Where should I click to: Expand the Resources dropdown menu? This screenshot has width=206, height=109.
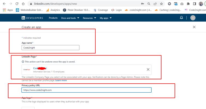tap(89, 18)
